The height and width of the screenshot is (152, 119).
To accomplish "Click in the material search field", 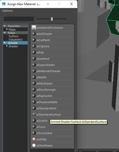I will [x=19, y=19].
